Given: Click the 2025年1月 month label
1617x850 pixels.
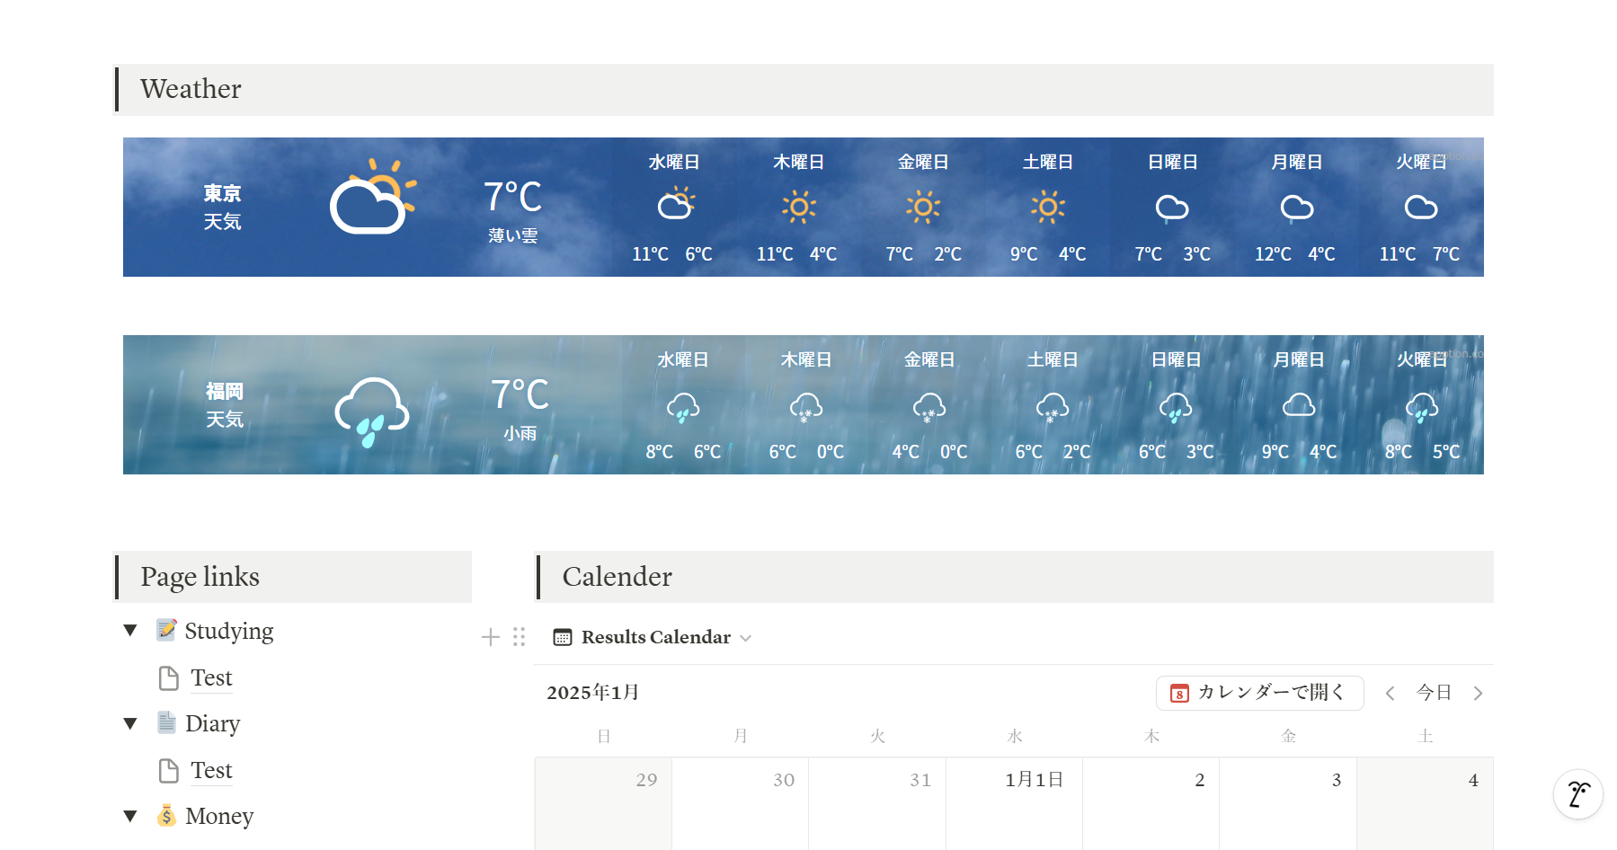Looking at the screenshot, I should [593, 692].
